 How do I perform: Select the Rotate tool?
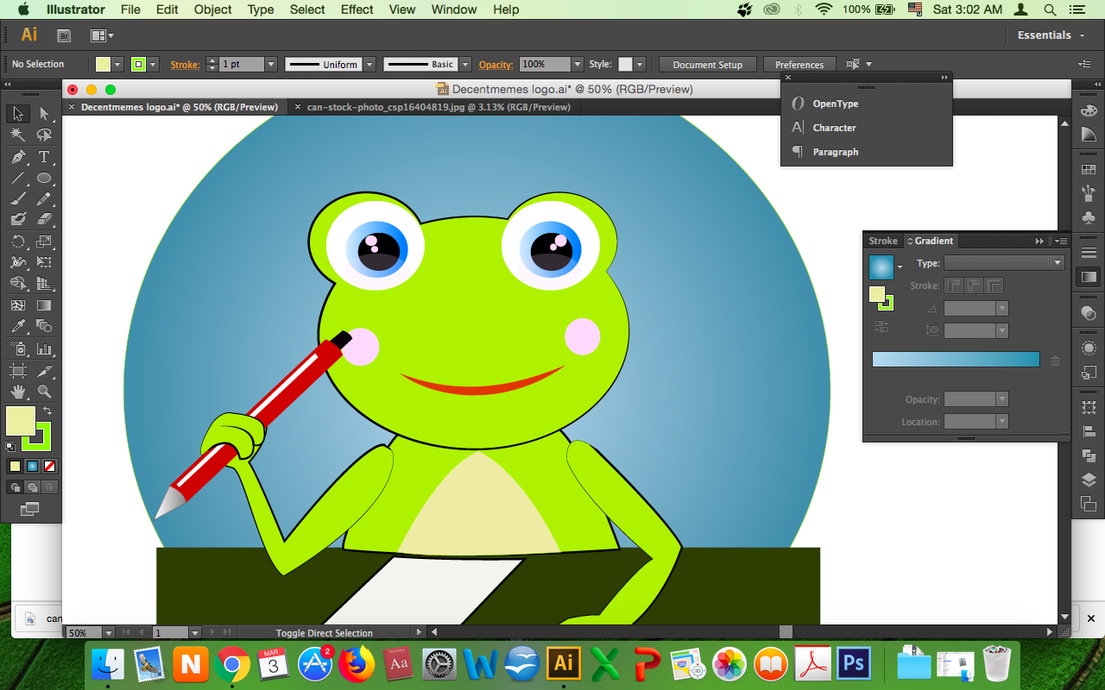(x=17, y=241)
